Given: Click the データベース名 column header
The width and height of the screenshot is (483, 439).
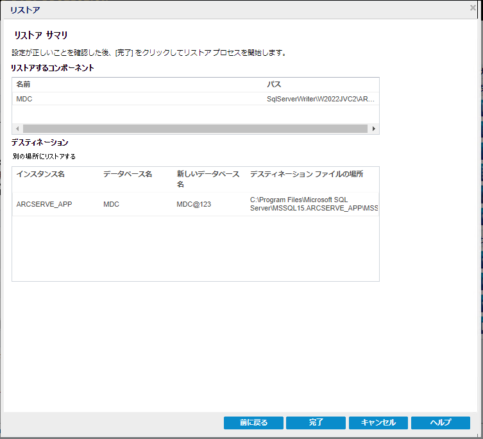Looking at the screenshot, I should 128,174.
